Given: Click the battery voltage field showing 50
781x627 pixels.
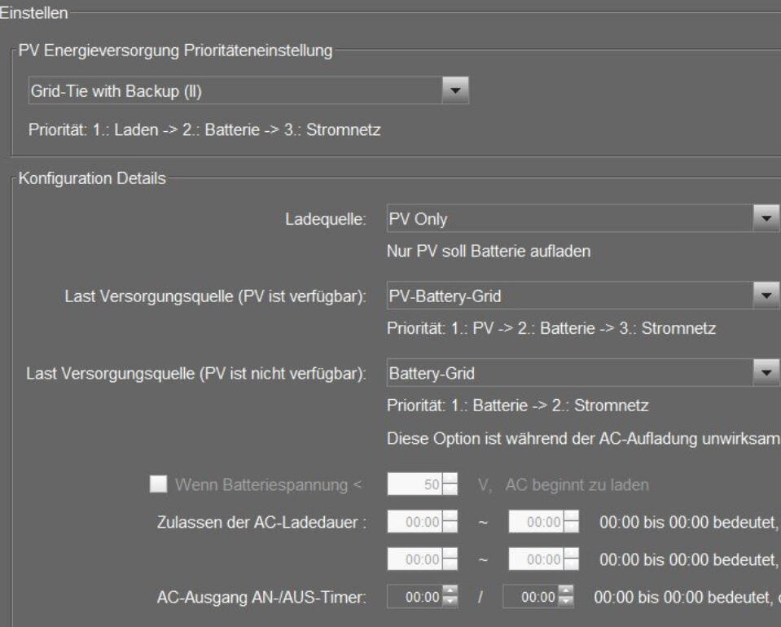Looking at the screenshot, I should pos(414,485).
